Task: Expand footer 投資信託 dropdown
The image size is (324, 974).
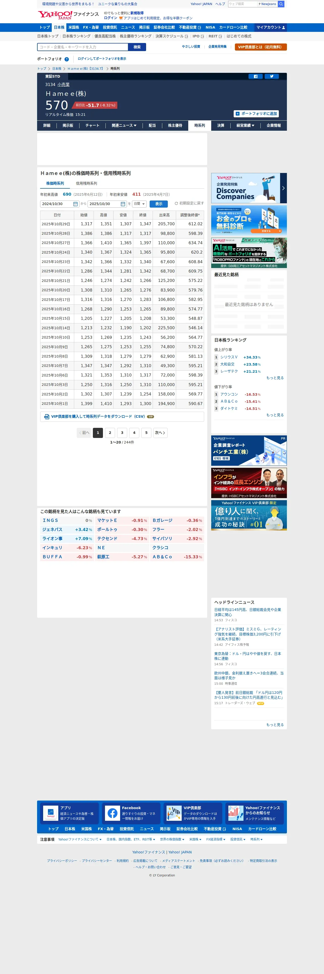Action: click(x=238, y=839)
